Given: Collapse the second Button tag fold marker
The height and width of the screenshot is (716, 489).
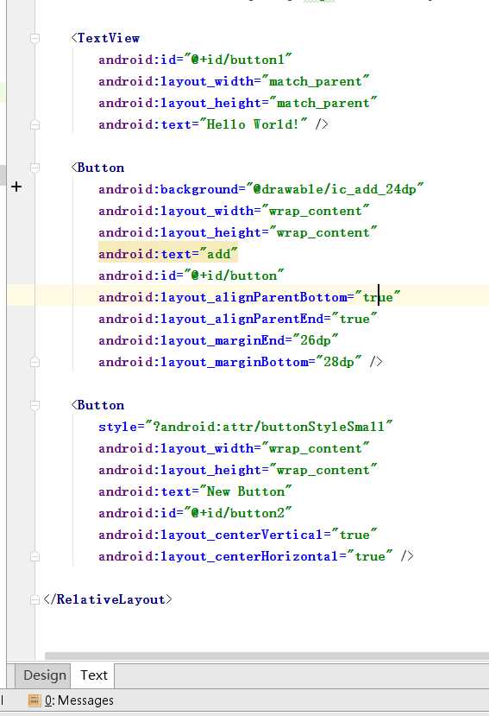Looking at the screenshot, I should [34, 405].
